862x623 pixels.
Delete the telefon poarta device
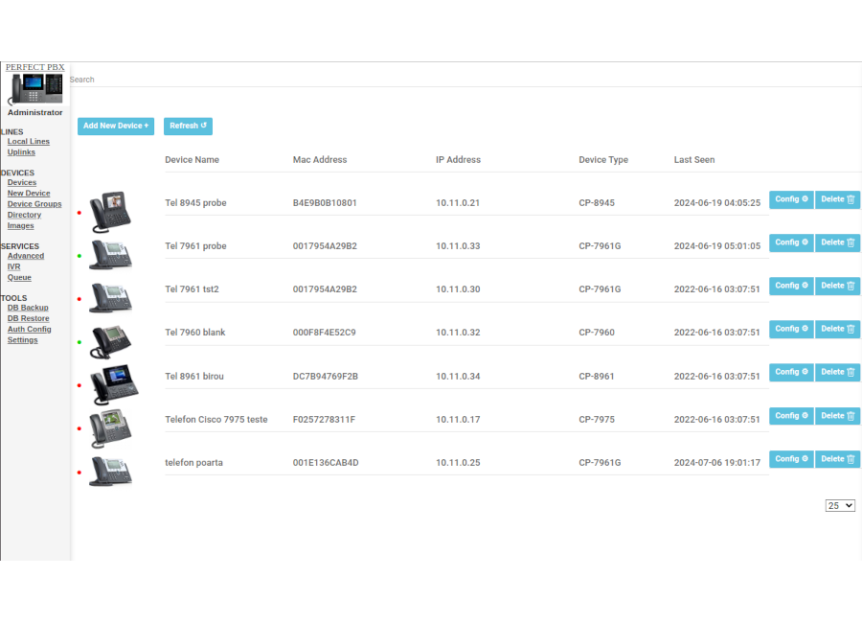(837, 459)
